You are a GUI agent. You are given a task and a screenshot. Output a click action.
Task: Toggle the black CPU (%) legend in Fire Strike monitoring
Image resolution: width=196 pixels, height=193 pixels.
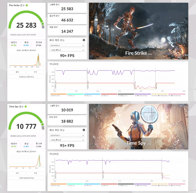coord(126,95)
